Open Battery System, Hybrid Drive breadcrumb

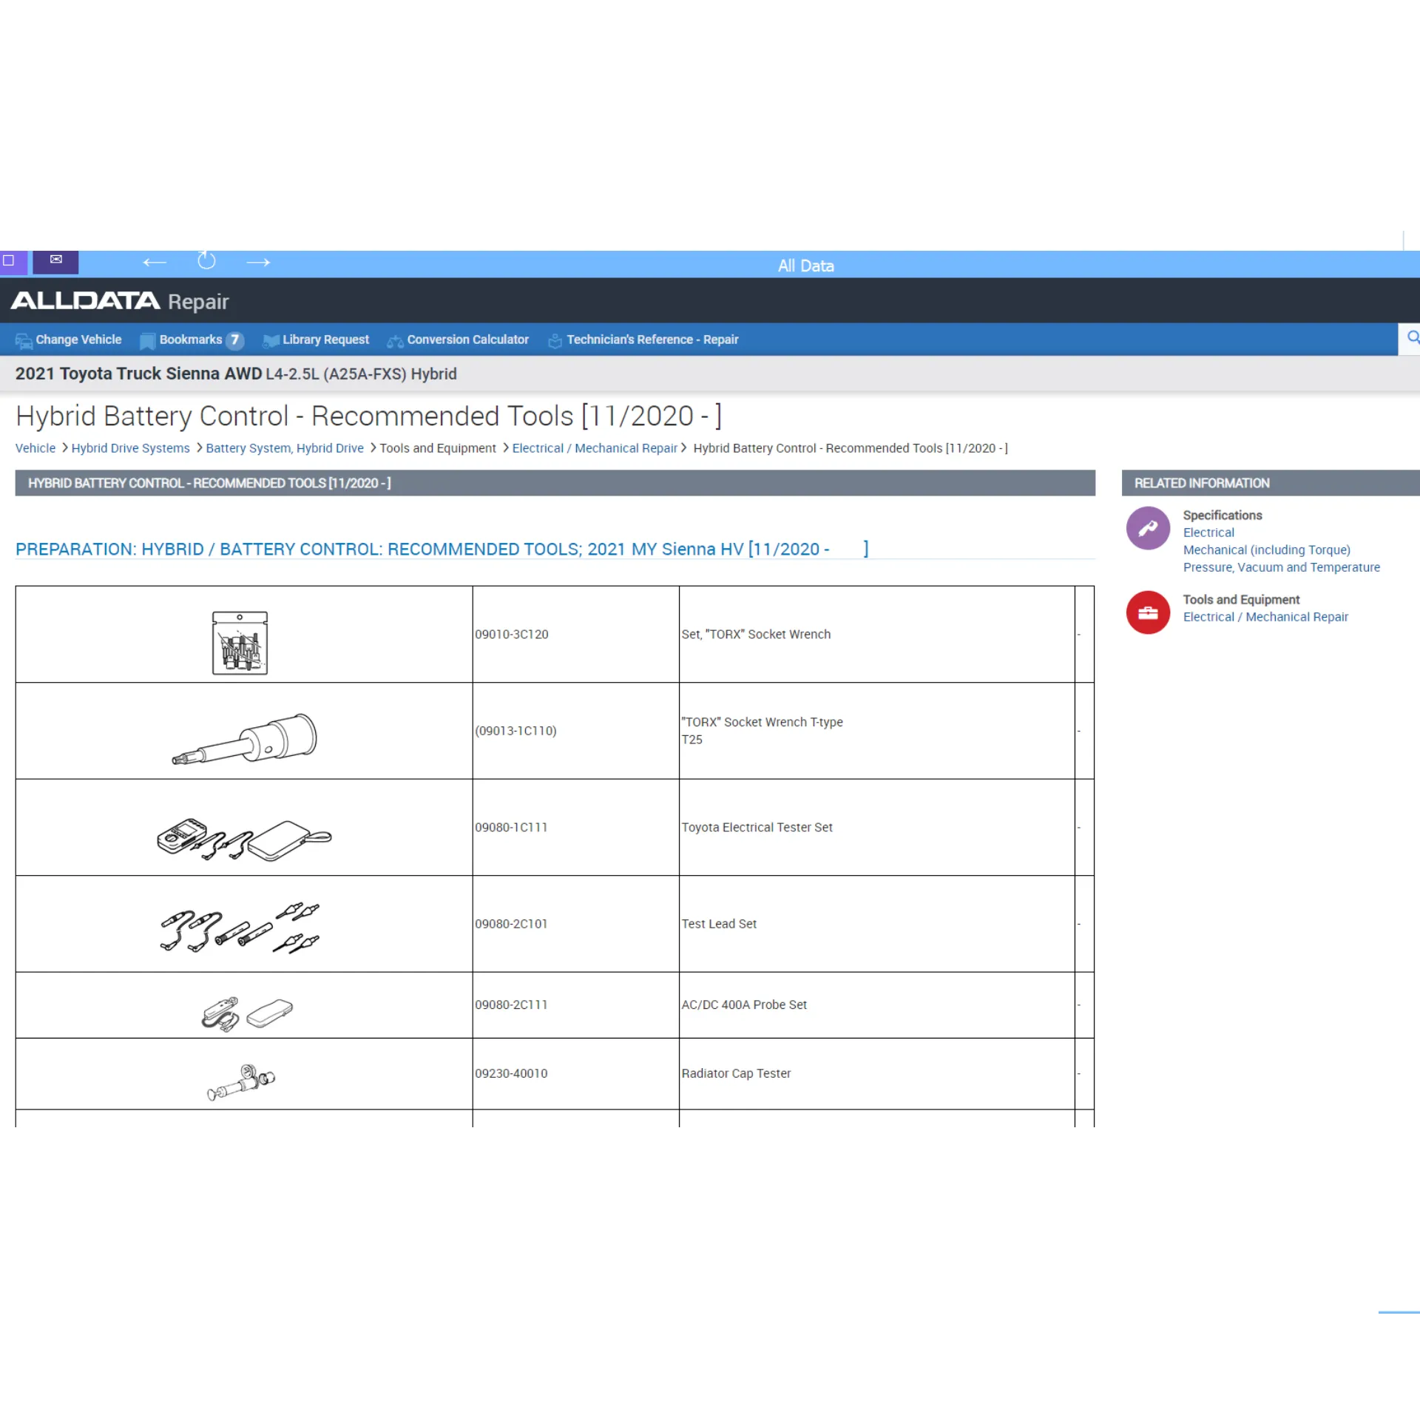tap(284, 448)
